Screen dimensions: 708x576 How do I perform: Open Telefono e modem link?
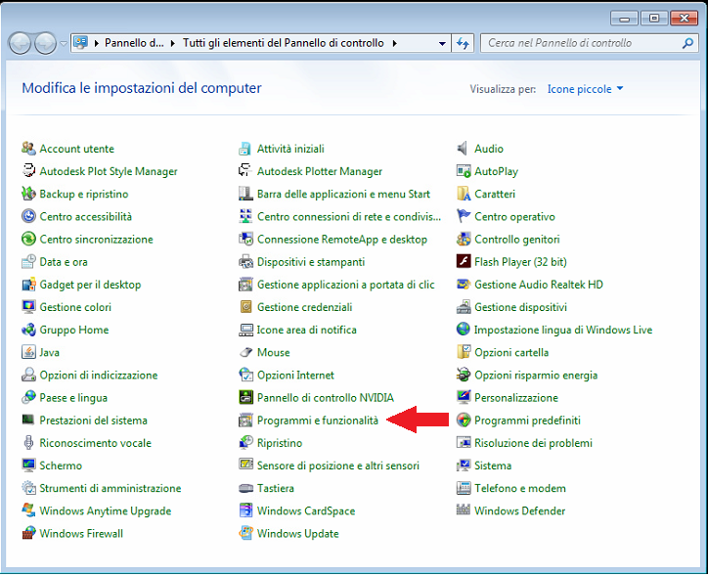coord(519,488)
